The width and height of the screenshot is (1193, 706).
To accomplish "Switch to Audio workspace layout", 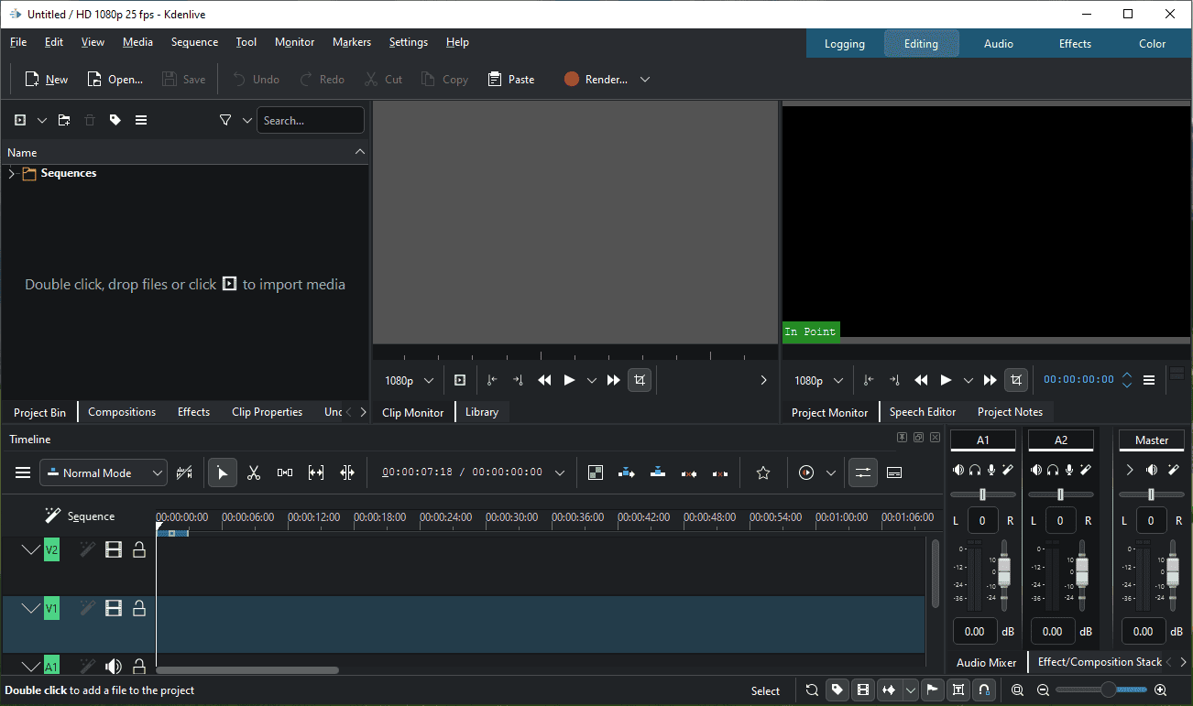I will point(999,44).
